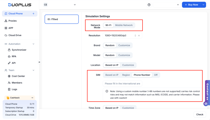Click the Proxies sidebar icon

coord(6,21)
